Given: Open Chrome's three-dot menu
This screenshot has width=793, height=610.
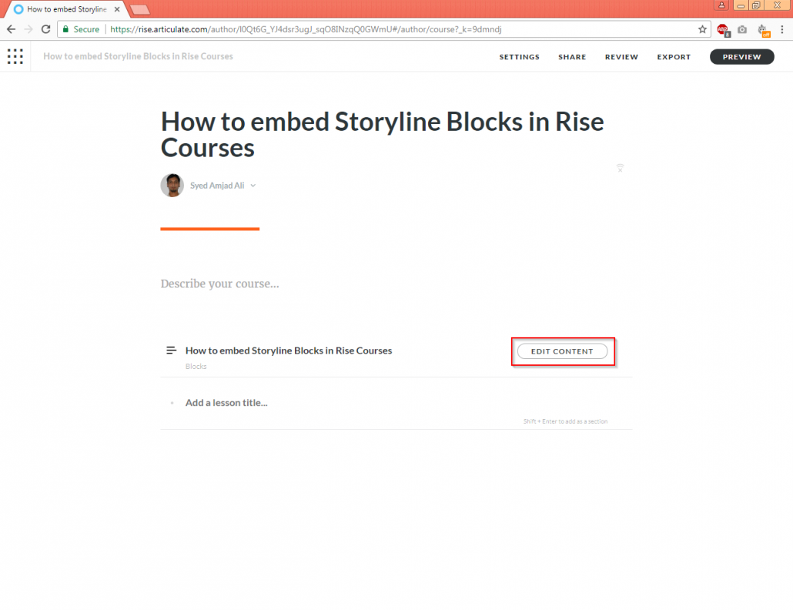Looking at the screenshot, I should [x=782, y=28].
